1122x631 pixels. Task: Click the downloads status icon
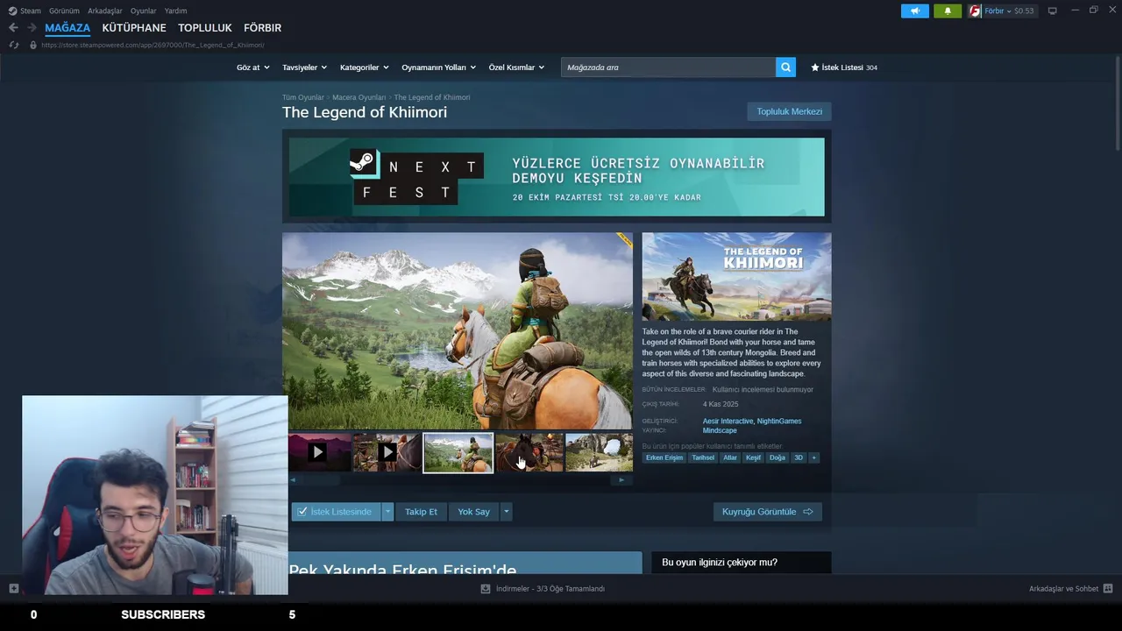[x=486, y=589]
